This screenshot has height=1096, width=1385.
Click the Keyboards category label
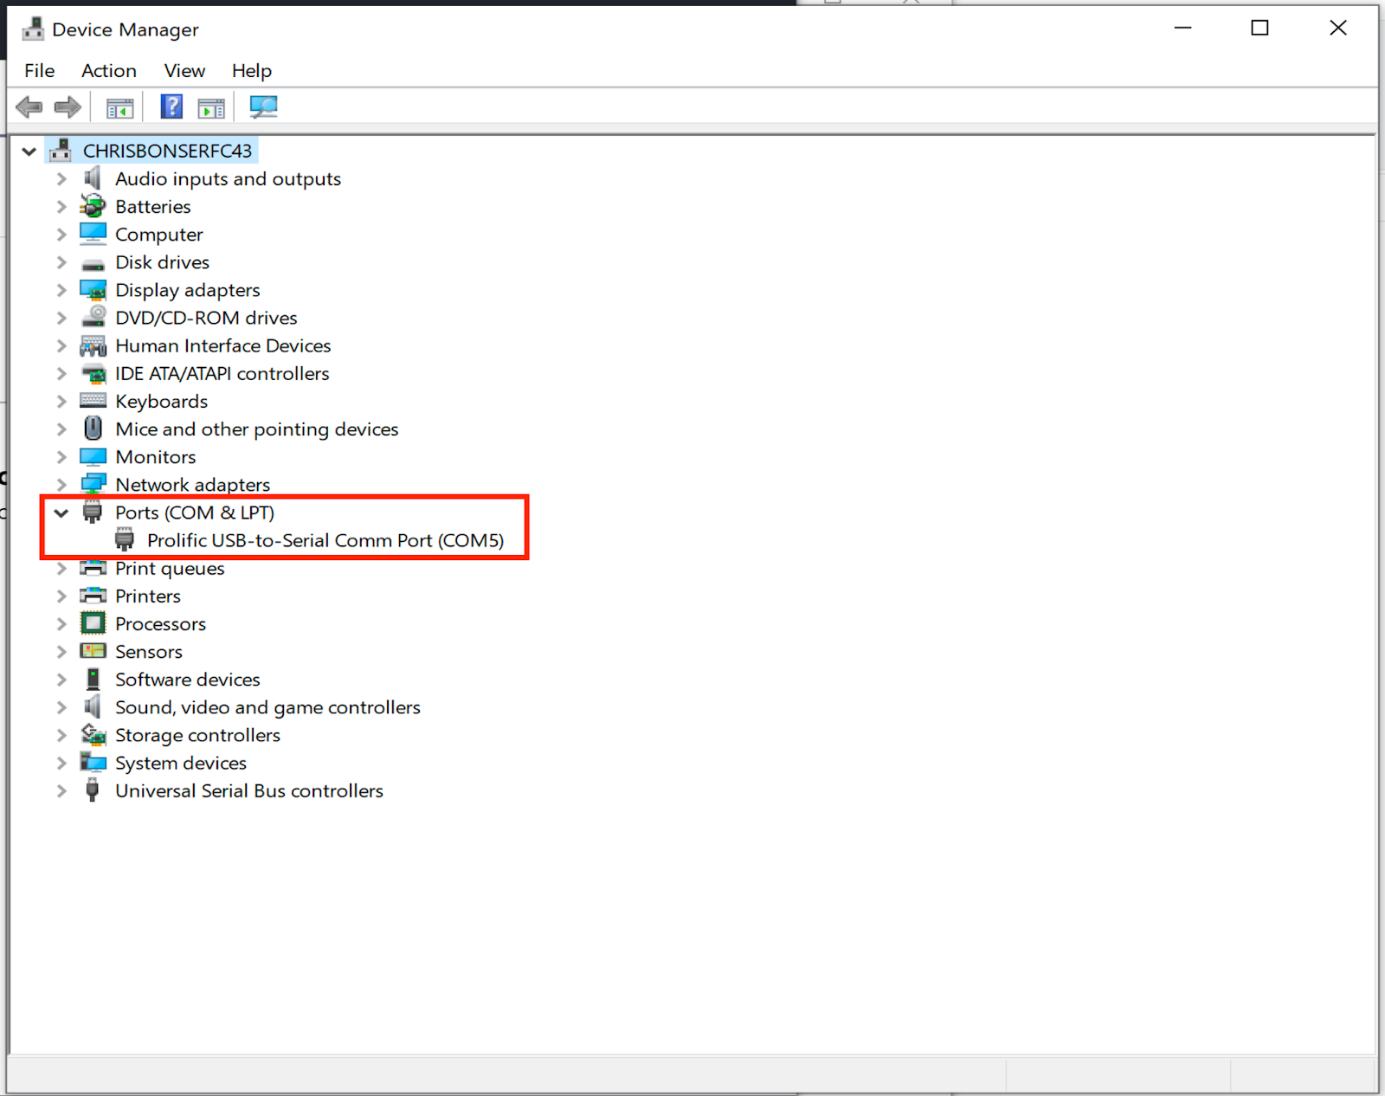tap(161, 401)
